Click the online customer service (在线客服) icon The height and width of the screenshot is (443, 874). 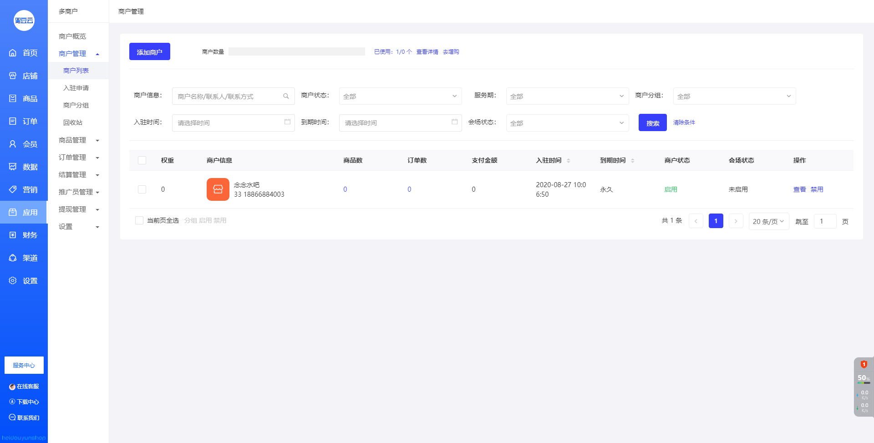[x=12, y=387]
